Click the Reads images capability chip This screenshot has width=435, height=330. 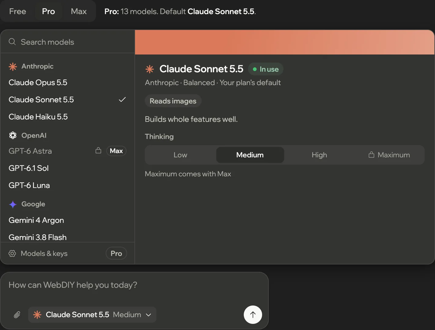click(x=173, y=101)
